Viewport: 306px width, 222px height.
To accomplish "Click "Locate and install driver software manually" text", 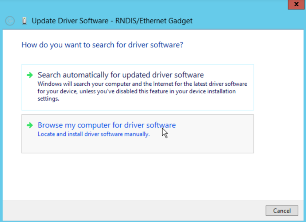I will point(94,134).
